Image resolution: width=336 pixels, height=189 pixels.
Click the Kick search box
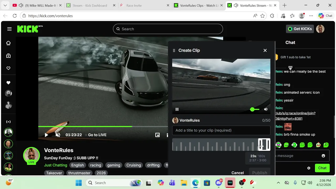coord(168,29)
